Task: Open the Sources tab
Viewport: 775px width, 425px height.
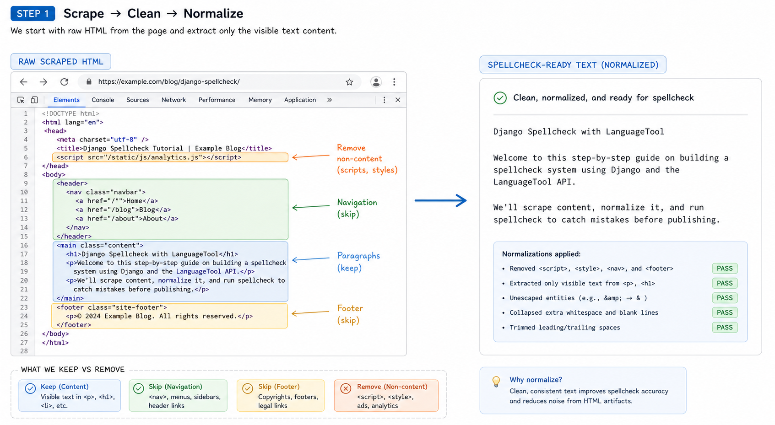Action: [137, 100]
